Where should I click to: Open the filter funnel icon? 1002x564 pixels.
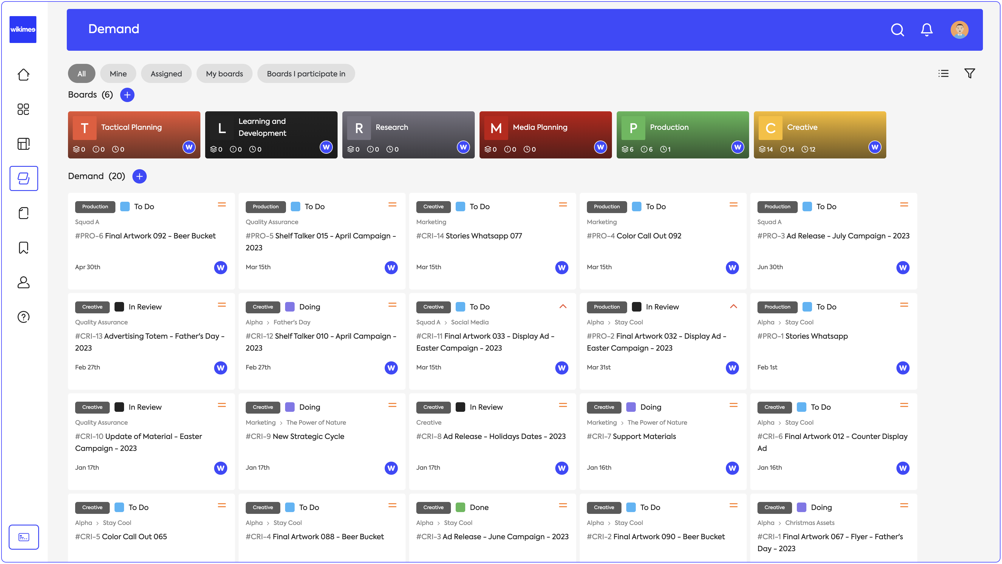point(969,73)
